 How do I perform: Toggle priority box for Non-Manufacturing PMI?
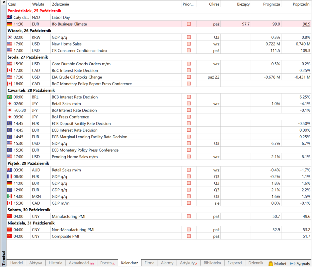[x=189, y=230]
